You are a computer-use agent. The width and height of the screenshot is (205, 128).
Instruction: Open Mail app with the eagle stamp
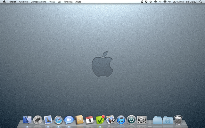click(x=48, y=120)
